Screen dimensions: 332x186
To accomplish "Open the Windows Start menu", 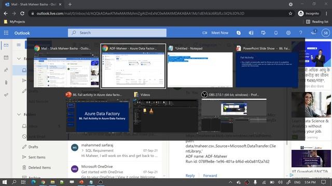I will (5, 182).
